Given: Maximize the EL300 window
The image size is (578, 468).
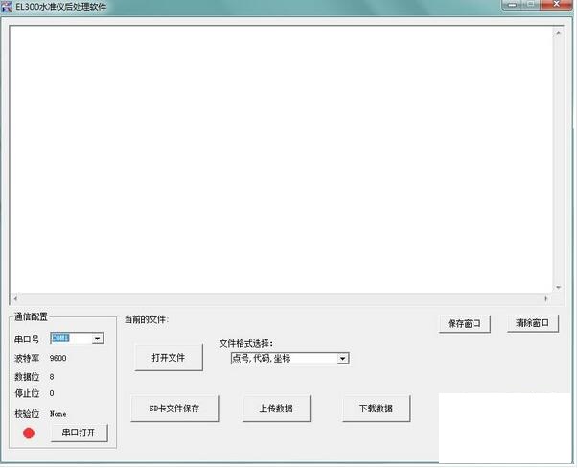Looking at the screenshot, I should click(533, 7).
